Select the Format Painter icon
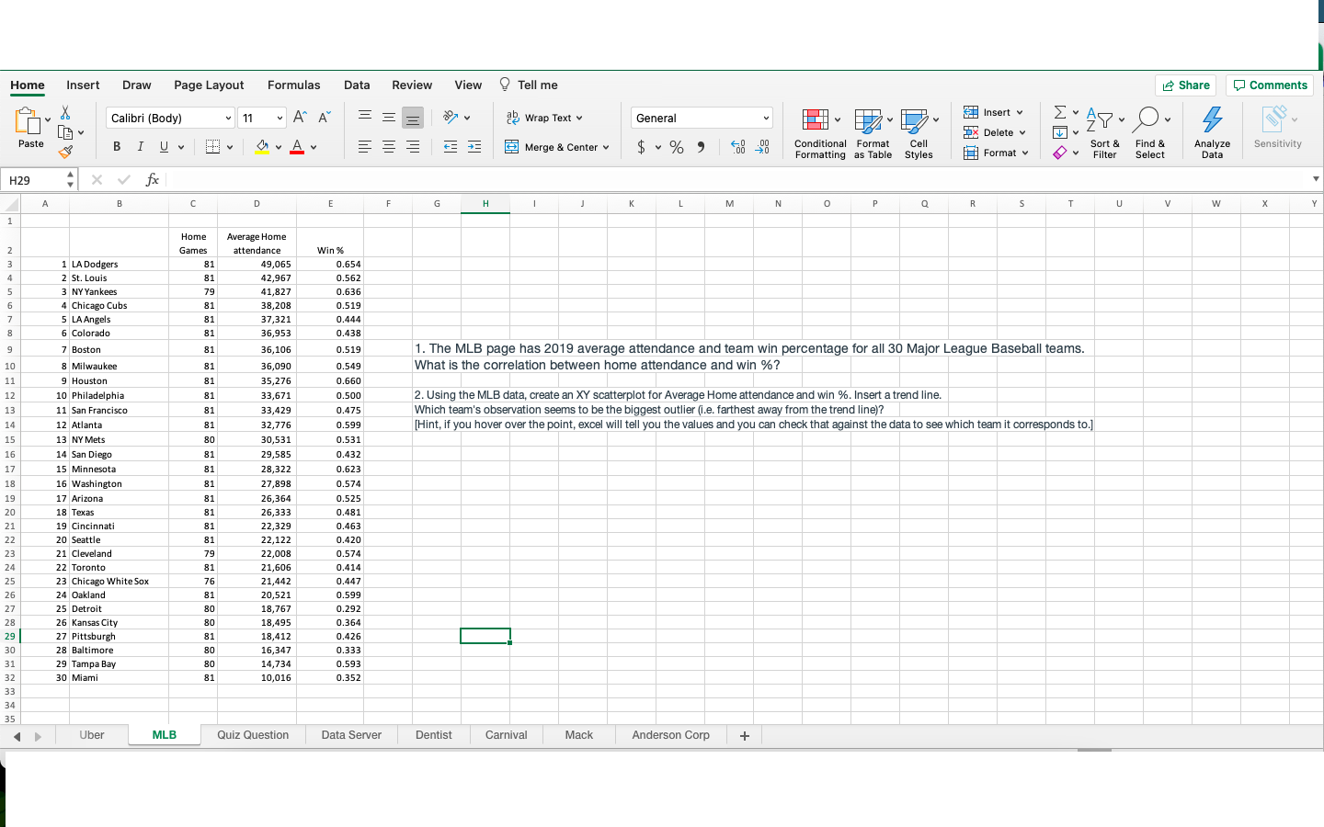The image size is (1324, 827). (x=67, y=152)
